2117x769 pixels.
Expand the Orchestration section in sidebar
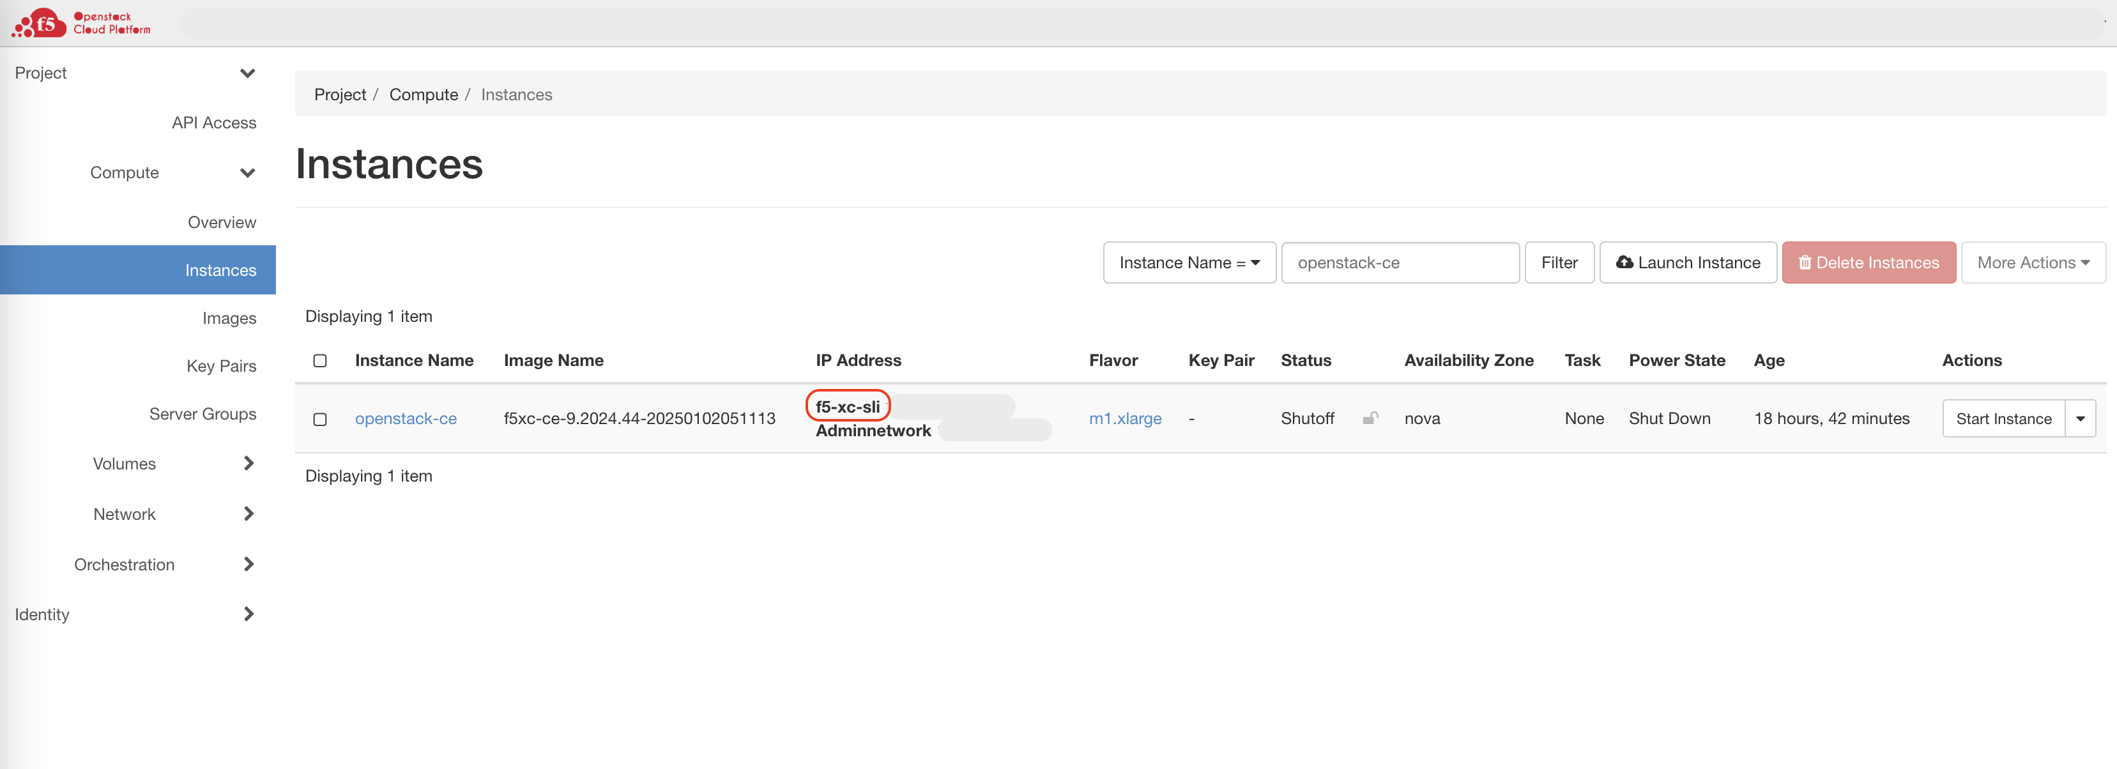point(247,565)
